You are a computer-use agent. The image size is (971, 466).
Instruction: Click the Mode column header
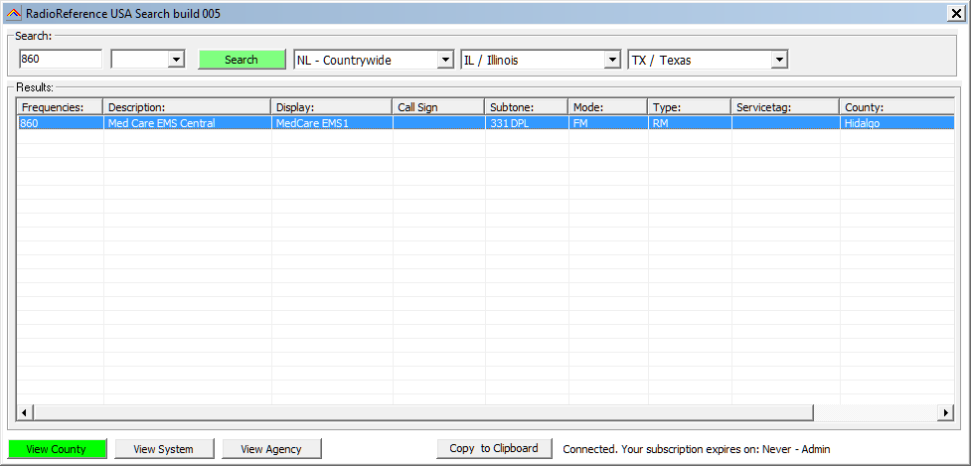pyautogui.click(x=607, y=107)
